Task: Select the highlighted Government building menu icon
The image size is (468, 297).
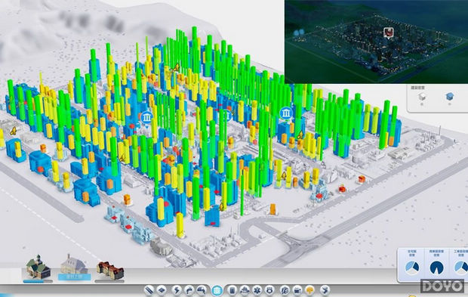Action: (217, 290)
